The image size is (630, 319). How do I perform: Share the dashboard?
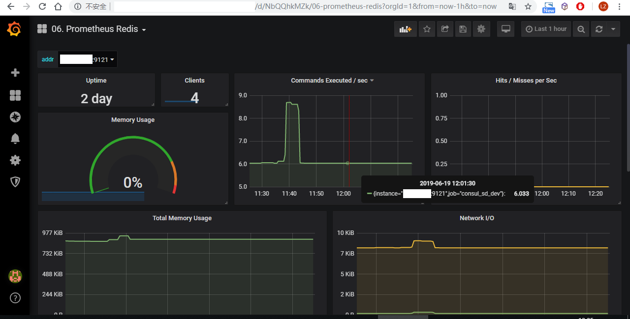point(445,29)
